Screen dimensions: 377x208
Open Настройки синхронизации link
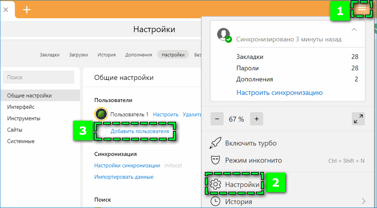point(127,165)
